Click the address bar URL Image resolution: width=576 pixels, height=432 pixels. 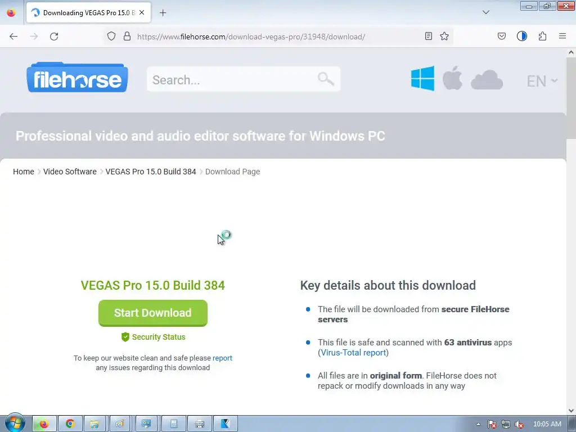(x=251, y=37)
